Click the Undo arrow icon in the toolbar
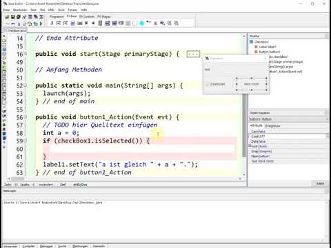331x248 pixels. pyautogui.click(x=13, y=23)
